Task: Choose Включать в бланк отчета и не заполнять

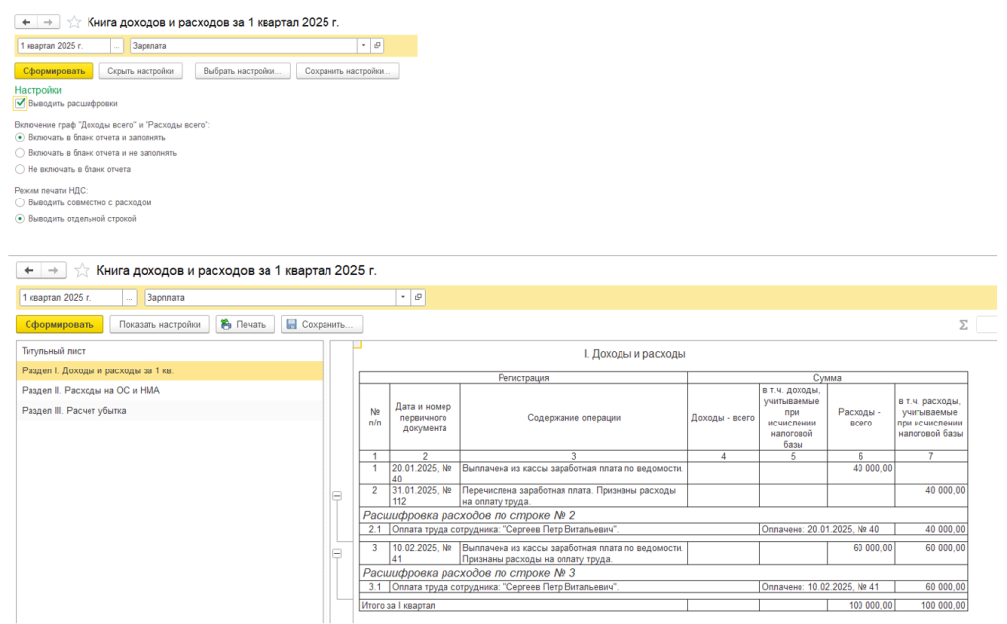Action: click(20, 153)
